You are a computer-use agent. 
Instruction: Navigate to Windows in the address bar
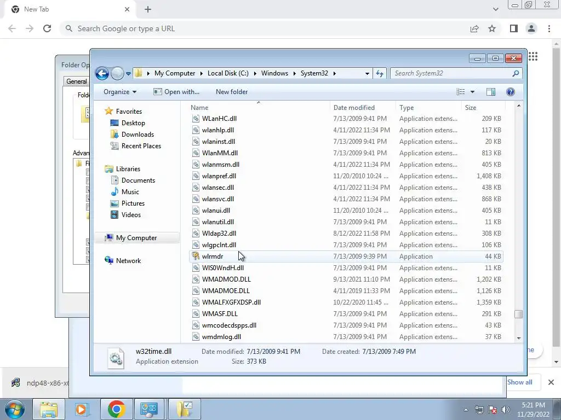[274, 73]
